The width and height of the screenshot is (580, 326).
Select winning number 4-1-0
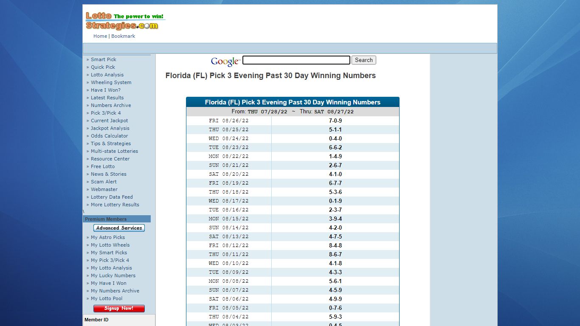pos(335,174)
